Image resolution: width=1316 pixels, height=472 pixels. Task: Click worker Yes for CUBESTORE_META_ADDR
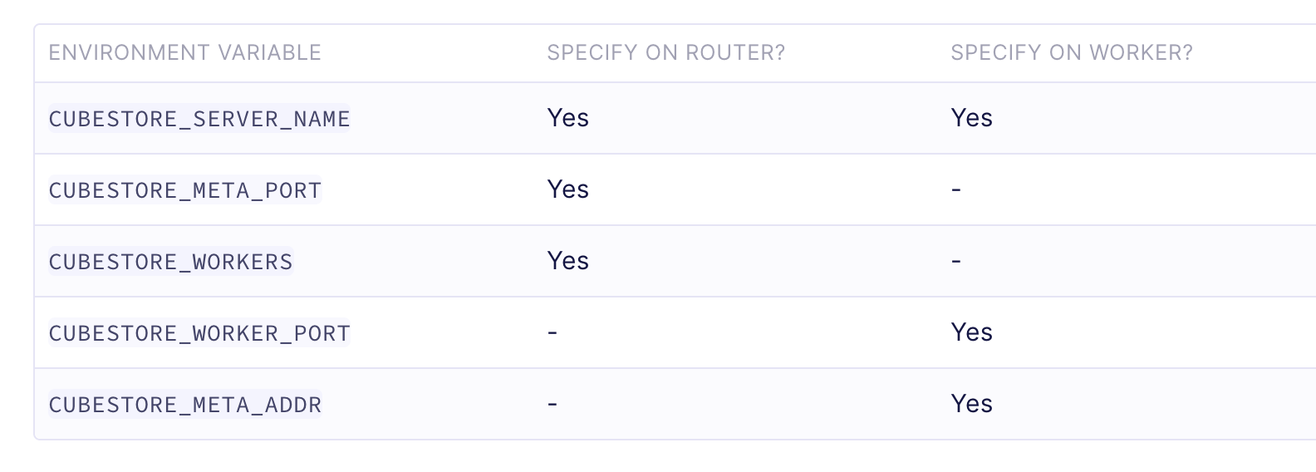coord(972,404)
